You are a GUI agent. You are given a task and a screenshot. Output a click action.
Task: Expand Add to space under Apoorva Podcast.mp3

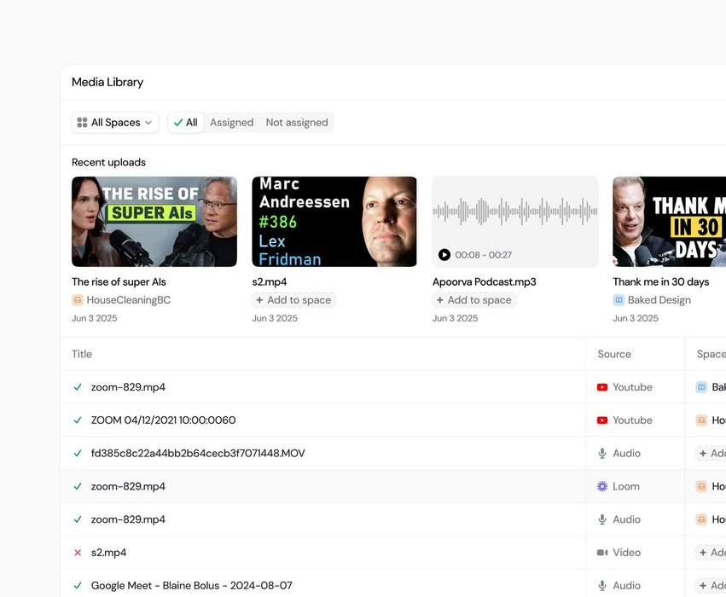(x=473, y=300)
